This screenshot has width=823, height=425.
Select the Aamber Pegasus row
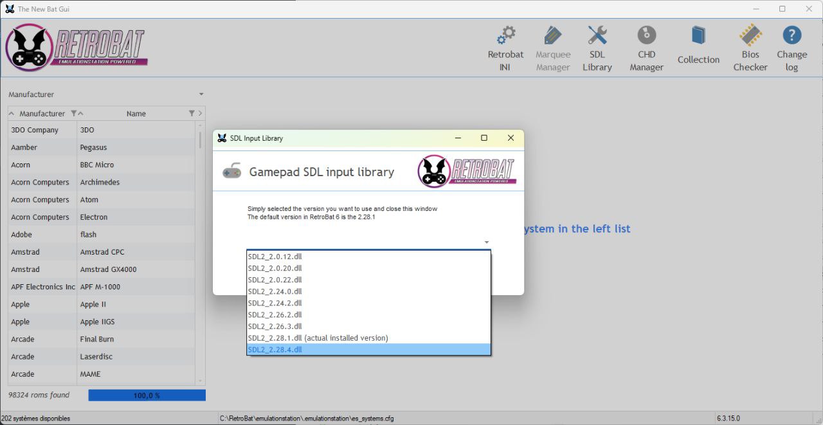coord(102,147)
